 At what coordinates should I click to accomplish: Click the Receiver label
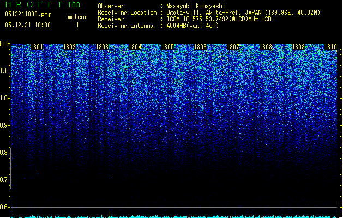(x=111, y=19)
